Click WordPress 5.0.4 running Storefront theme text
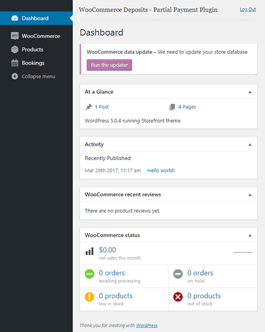265x332 pixels. (x=133, y=121)
